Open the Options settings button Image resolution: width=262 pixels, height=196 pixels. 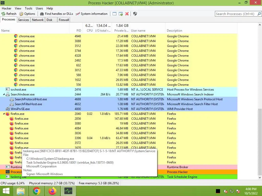click(x=27, y=14)
